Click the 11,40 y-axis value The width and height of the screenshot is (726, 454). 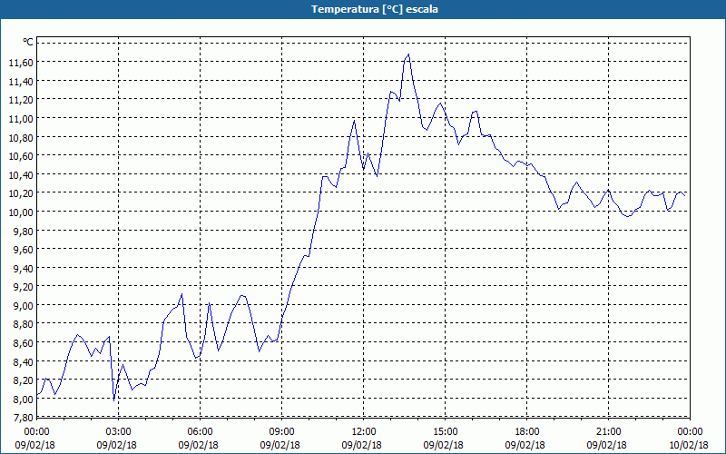(21, 81)
